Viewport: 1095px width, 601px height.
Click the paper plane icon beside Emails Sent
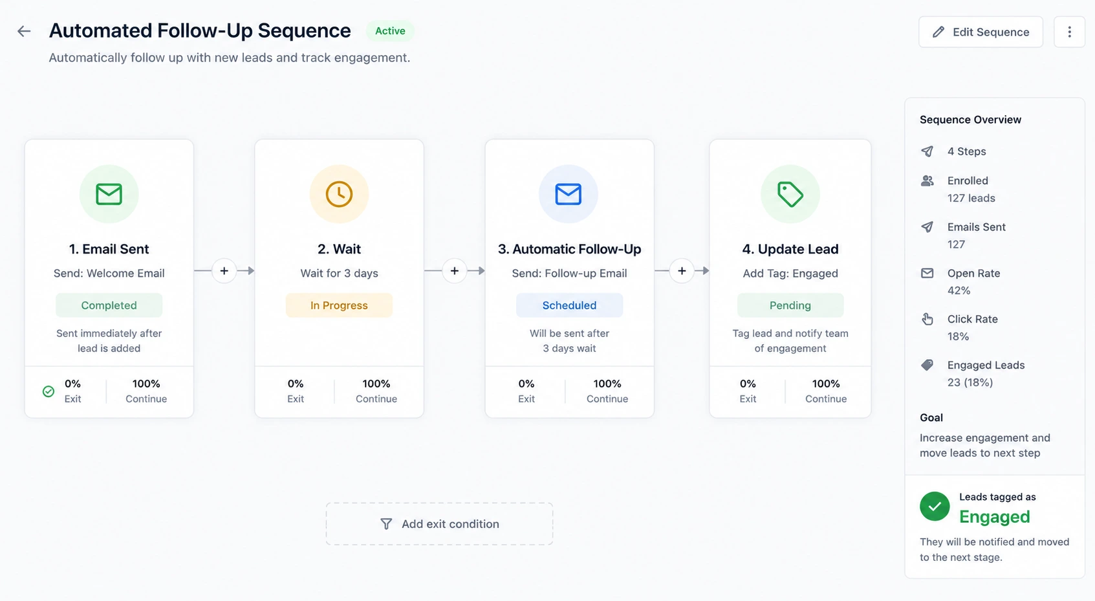point(927,227)
